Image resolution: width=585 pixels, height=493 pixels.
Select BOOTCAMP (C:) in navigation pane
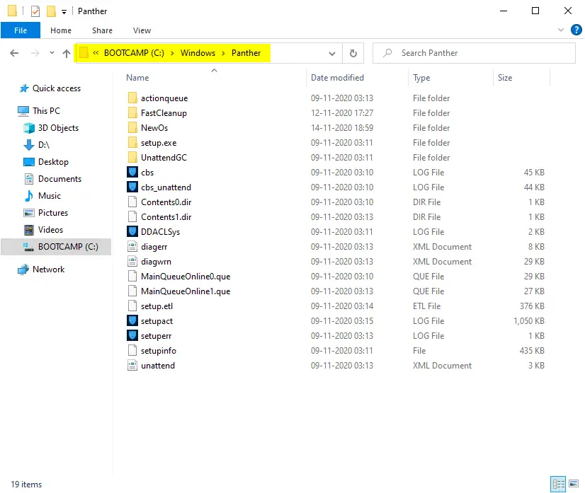coord(56,247)
